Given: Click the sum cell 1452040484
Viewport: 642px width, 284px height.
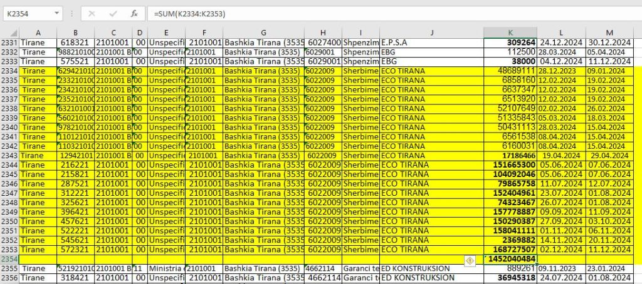Looking at the screenshot, I should (x=510, y=259).
